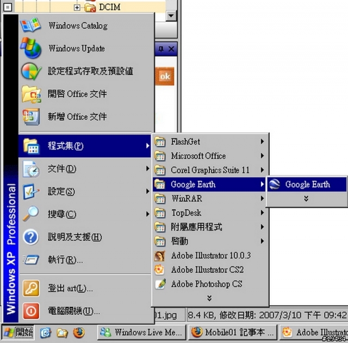The height and width of the screenshot is (343, 348).
Task: Click the 開始 Start button
Action: click(18, 333)
